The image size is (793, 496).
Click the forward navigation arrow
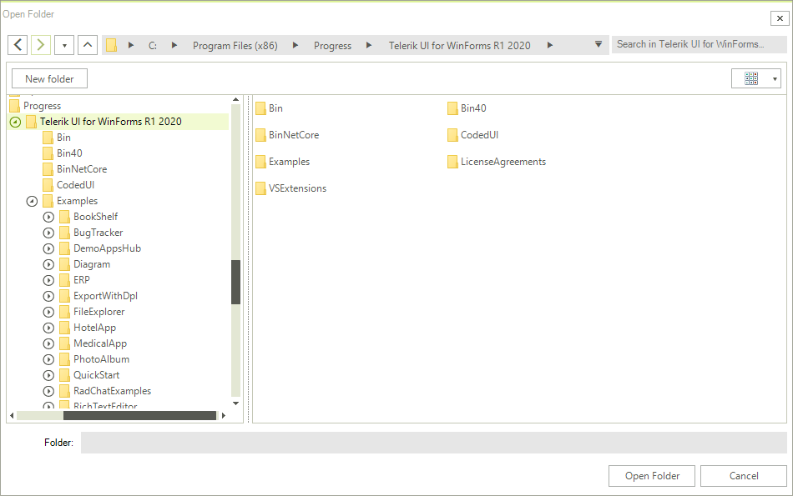tap(40, 44)
